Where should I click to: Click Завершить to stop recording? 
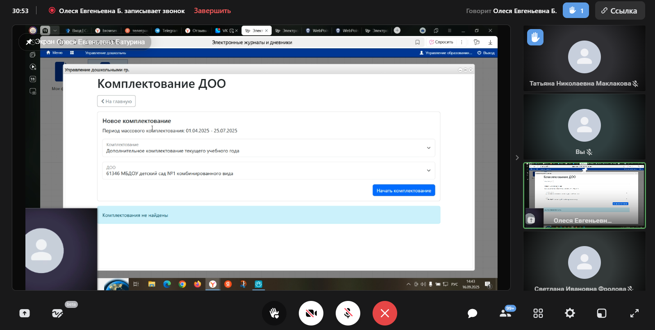coord(212,11)
